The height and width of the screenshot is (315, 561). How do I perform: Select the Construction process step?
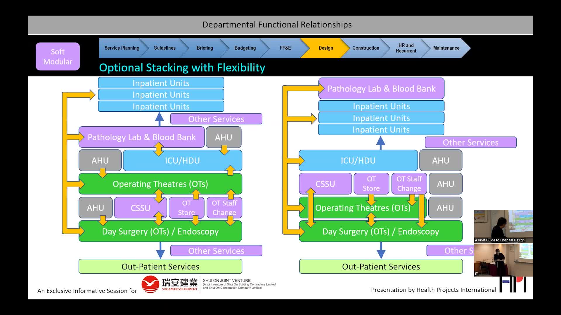(366, 48)
